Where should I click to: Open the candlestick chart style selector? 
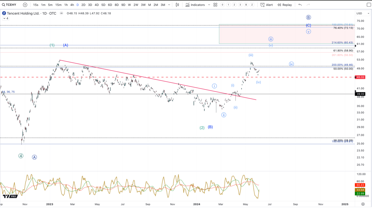point(177,5)
